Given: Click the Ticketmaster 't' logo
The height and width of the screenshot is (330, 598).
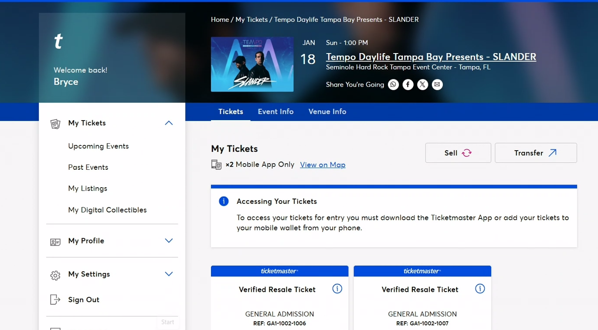Looking at the screenshot, I should pos(58,42).
